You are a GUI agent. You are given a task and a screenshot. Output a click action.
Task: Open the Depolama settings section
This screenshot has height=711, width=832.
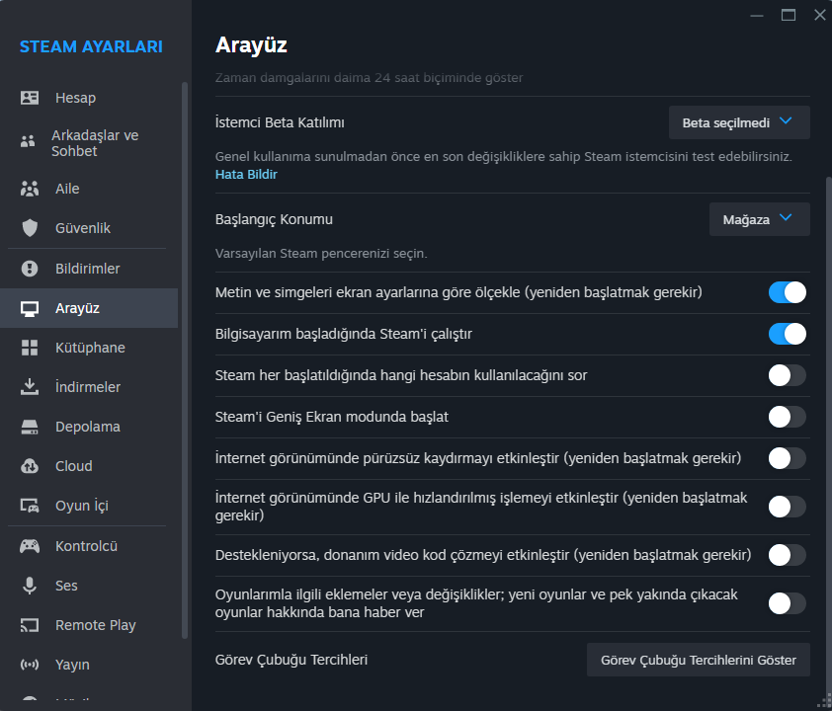tap(87, 427)
